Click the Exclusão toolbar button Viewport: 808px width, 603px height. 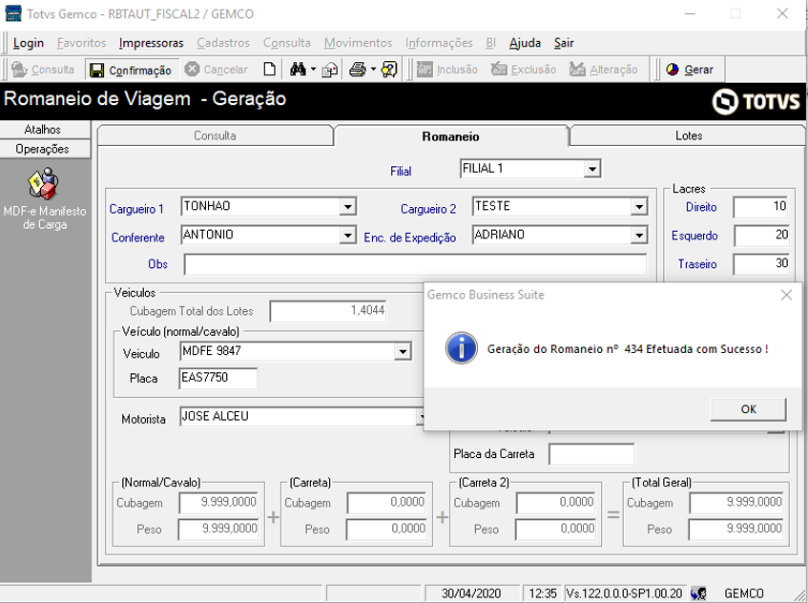[x=524, y=70]
